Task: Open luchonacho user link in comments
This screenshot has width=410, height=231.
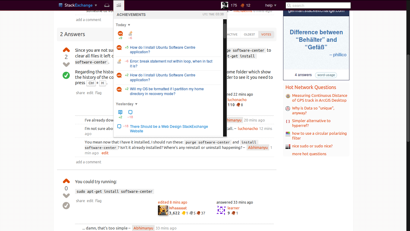Action: coord(248,128)
